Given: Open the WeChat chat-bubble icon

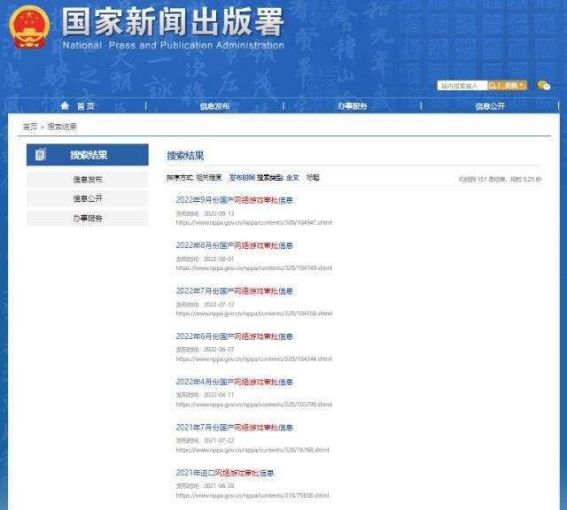Looking at the screenshot, I should (x=544, y=86).
